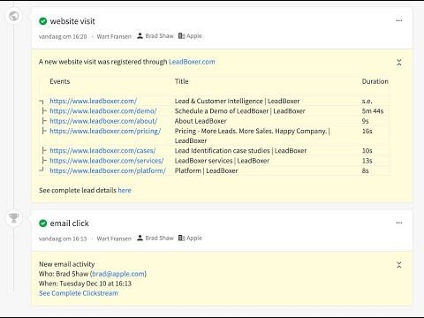424x318 pixels.
Task: Click the brad@apple.com email link
Action: (118, 274)
